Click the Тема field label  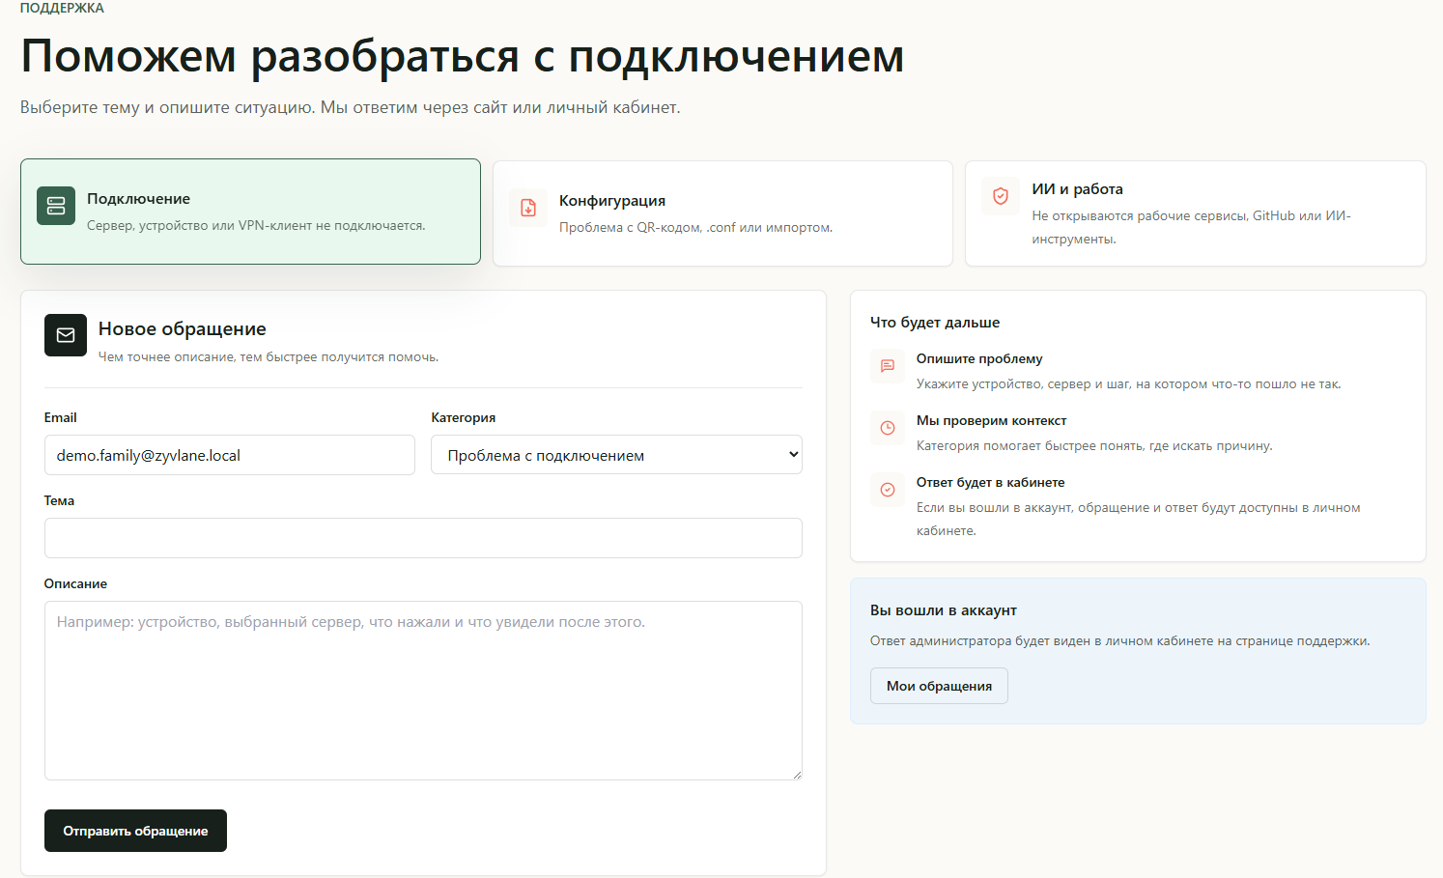(x=59, y=500)
